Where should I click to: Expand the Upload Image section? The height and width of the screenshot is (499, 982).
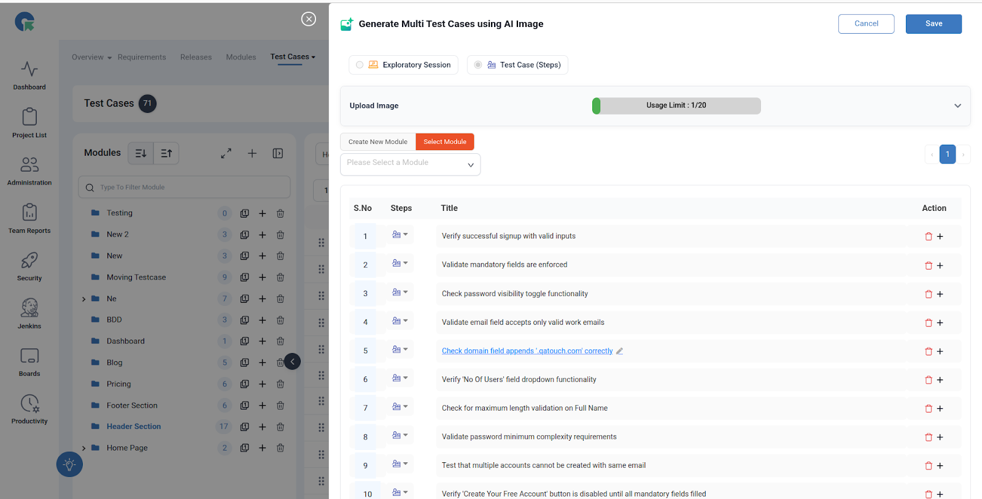(957, 106)
